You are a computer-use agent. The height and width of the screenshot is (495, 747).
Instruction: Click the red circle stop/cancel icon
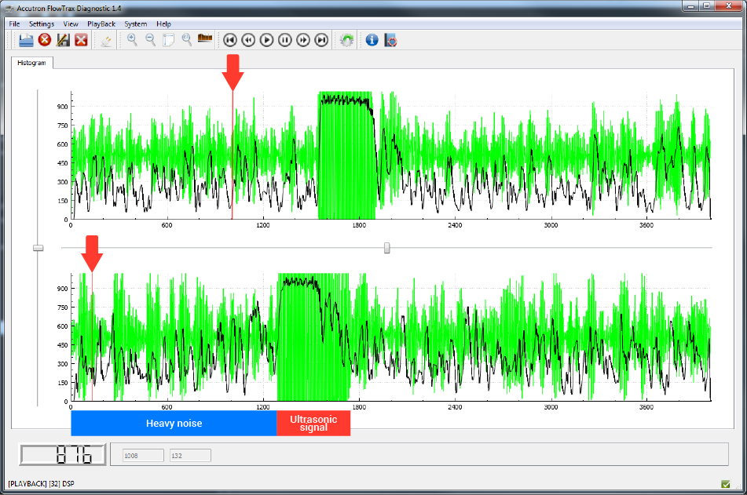pos(45,39)
